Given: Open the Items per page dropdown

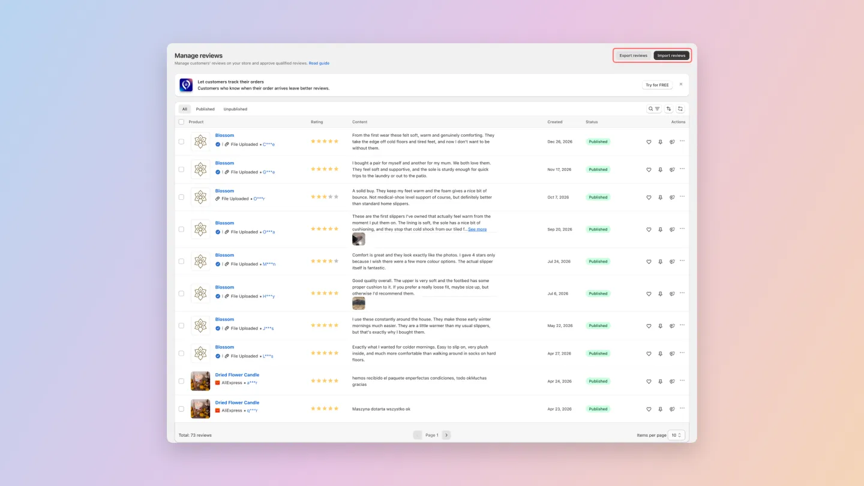Looking at the screenshot, I should click(677, 435).
